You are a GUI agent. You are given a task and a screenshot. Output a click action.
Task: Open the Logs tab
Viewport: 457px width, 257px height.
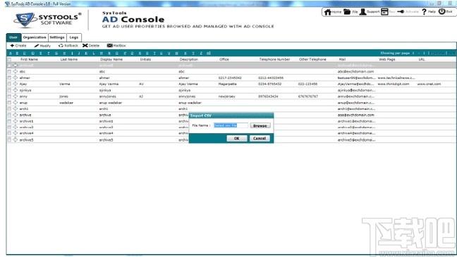click(74, 37)
